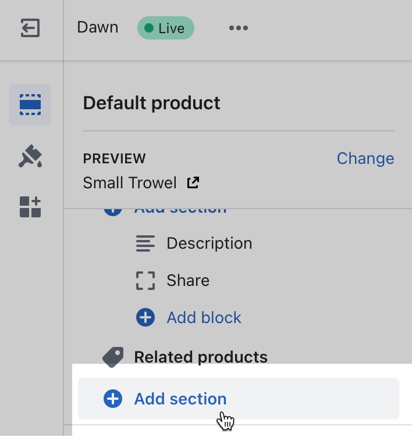Open Small Trowel external link icon
The image size is (412, 437).
tap(193, 183)
